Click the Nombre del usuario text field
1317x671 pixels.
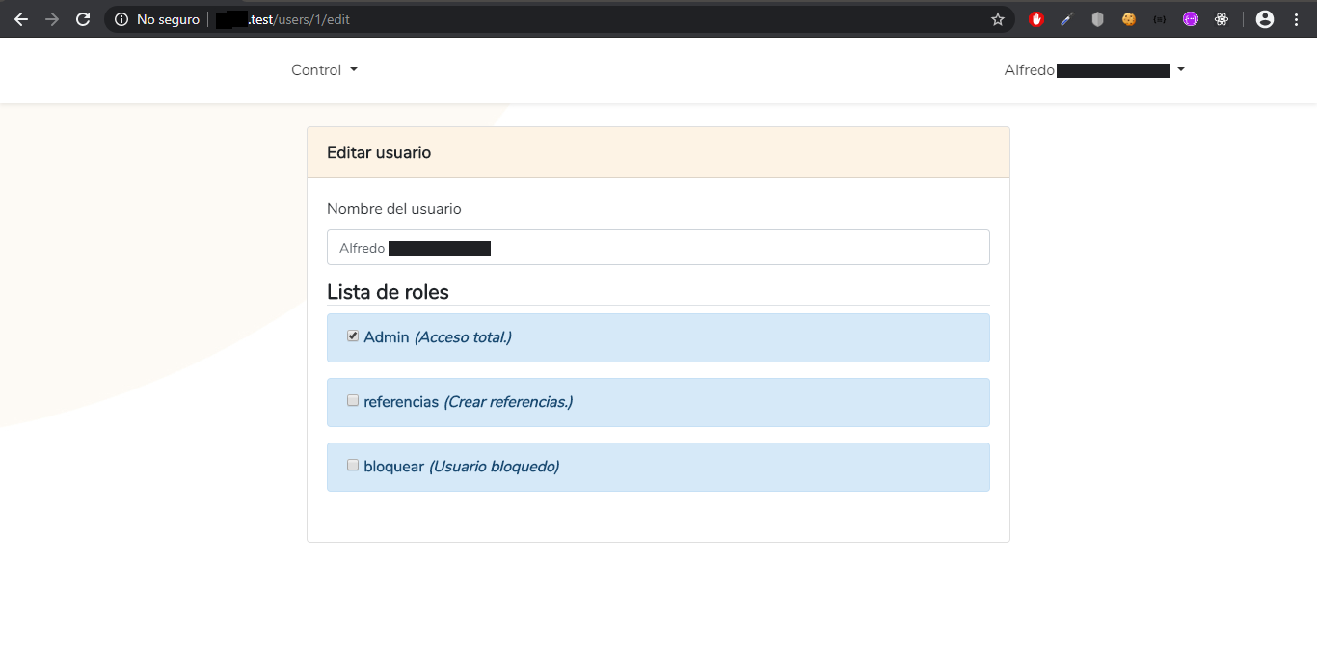pos(658,248)
